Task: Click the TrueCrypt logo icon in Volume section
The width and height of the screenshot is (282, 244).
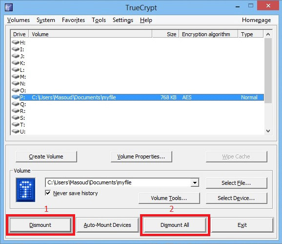Action: coord(25,190)
